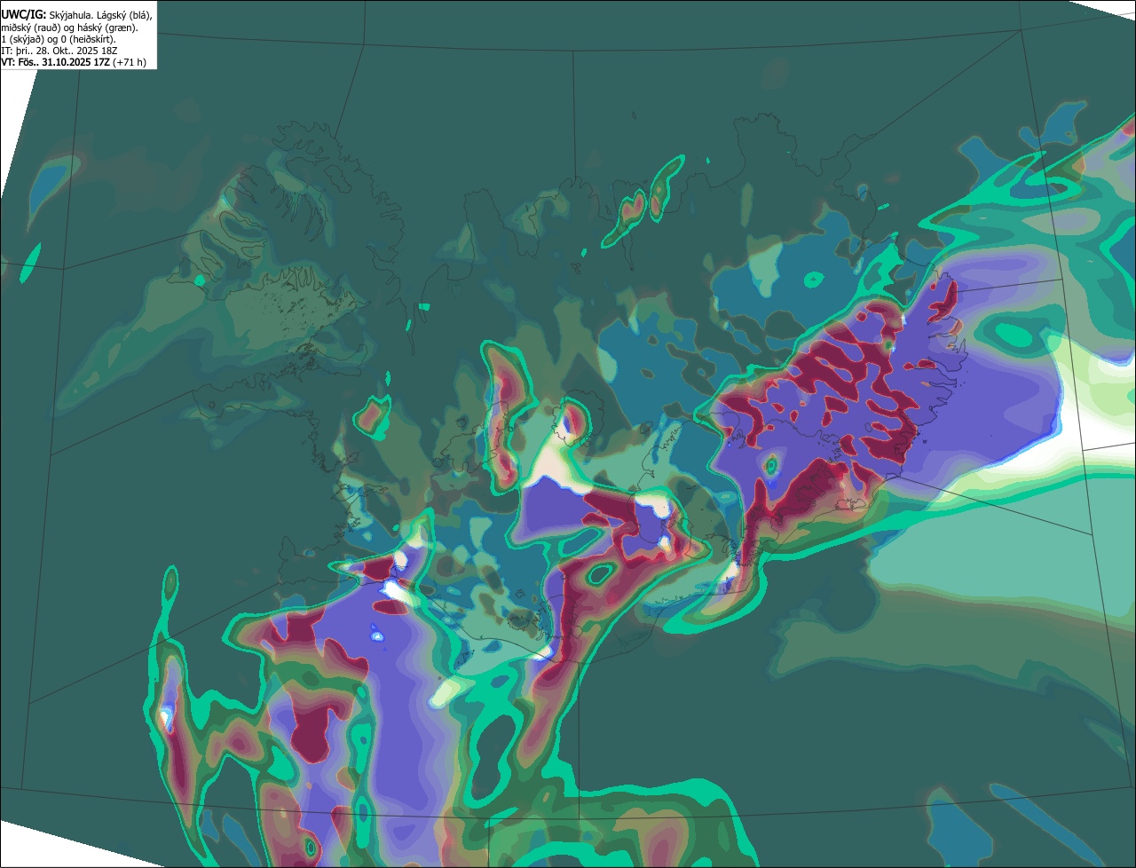
Task: Click the bold 'UWC/IG:' heading
Action: point(24,15)
